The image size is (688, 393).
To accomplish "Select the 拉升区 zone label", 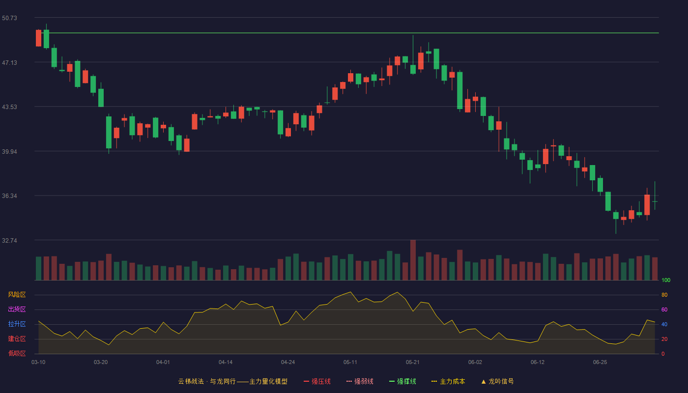I will pos(17,324).
